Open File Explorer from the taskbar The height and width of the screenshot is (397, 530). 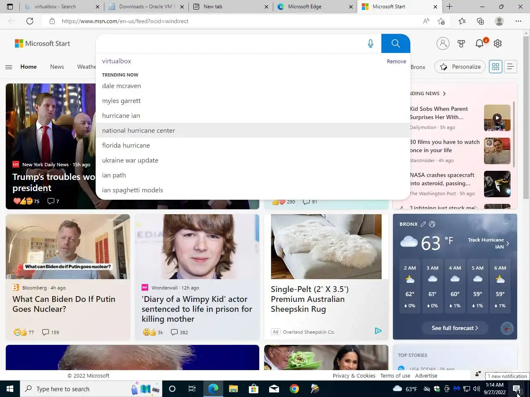(234, 389)
